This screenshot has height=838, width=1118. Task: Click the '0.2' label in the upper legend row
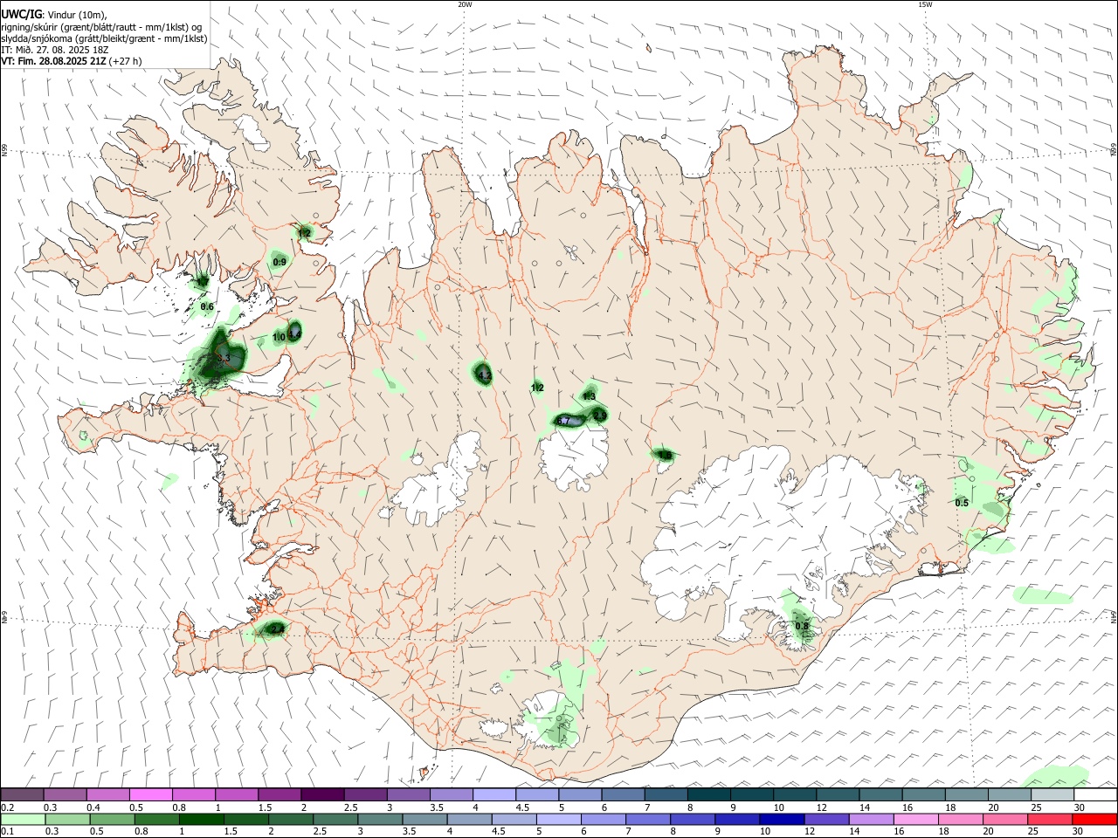point(7,807)
